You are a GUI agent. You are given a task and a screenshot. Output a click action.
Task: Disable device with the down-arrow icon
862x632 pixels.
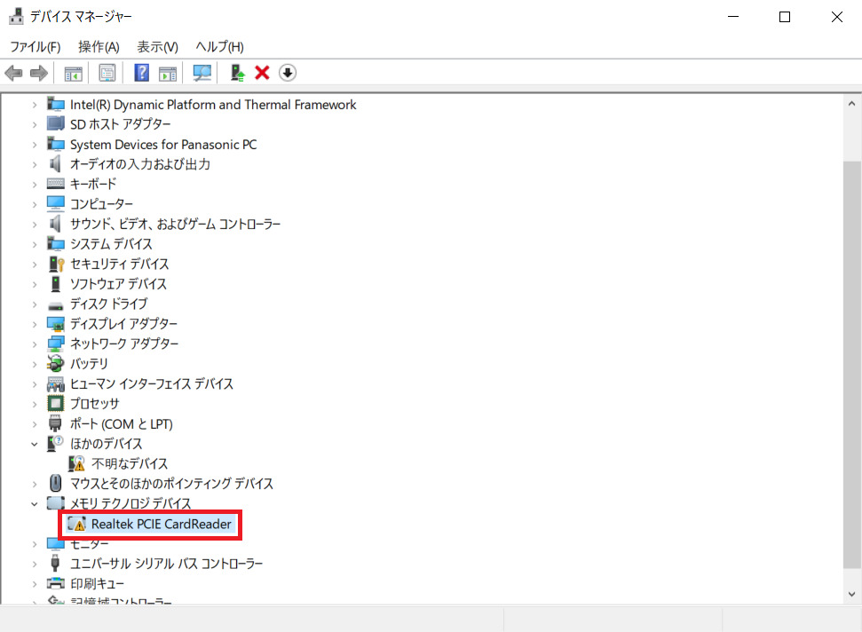pyautogui.click(x=288, y=73)
